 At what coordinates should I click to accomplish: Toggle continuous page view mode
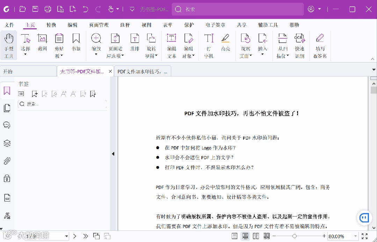pos(245,236)
